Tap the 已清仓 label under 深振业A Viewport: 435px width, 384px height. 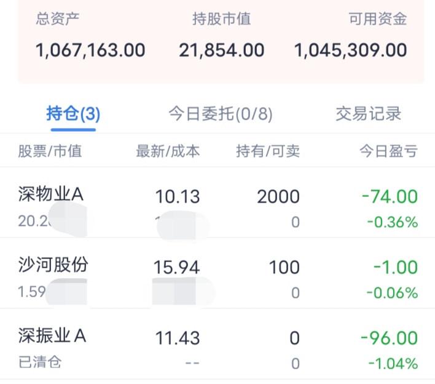[x=41, y=362]
